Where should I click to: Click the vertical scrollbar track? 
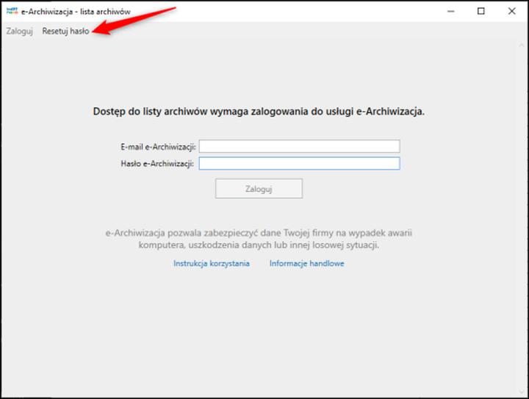(x=521, y=220)
